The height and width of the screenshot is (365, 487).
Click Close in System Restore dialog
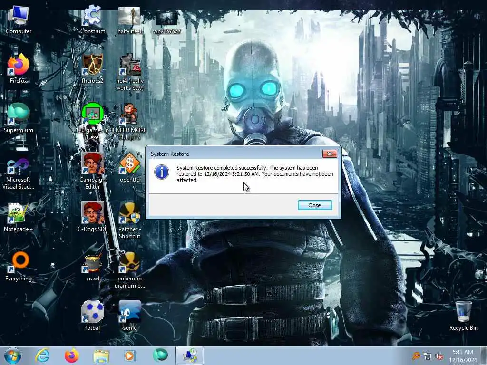point(315,205)
